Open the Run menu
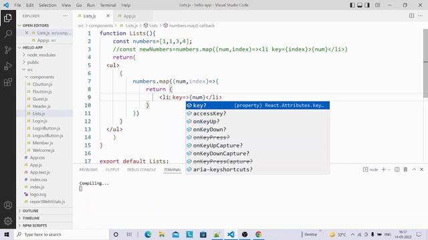This screenshot has width=428, height=240. point(91,5)
